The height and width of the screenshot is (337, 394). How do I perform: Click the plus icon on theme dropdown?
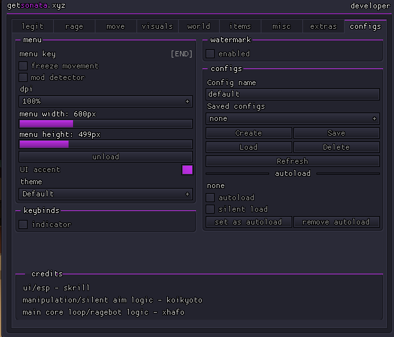click(x=187, y=194)
